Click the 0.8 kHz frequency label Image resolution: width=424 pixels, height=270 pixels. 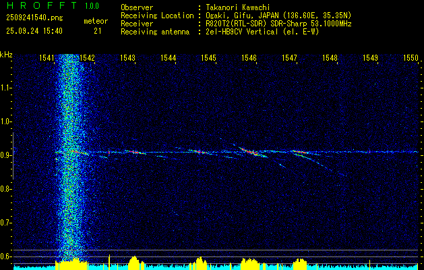[x=5, y=189]
